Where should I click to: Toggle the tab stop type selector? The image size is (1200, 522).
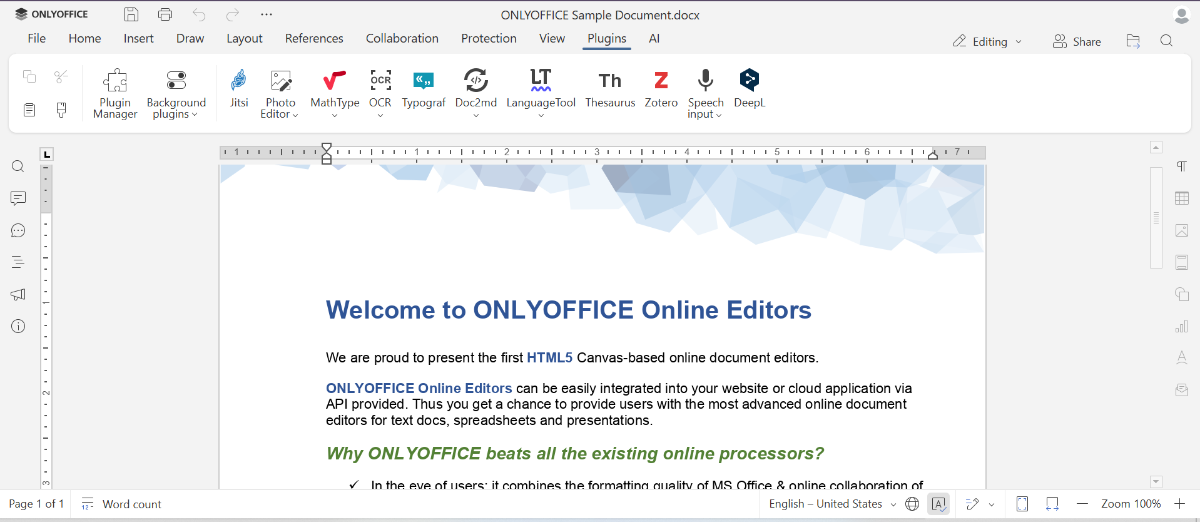point(47,154)
